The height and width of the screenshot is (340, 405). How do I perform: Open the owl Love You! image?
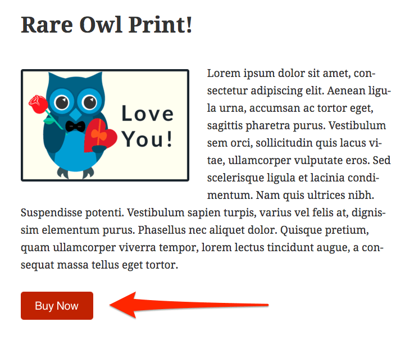pos(105,125)
